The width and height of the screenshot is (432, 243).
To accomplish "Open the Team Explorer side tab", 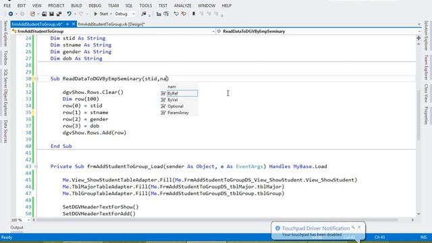I will point(426,67).
